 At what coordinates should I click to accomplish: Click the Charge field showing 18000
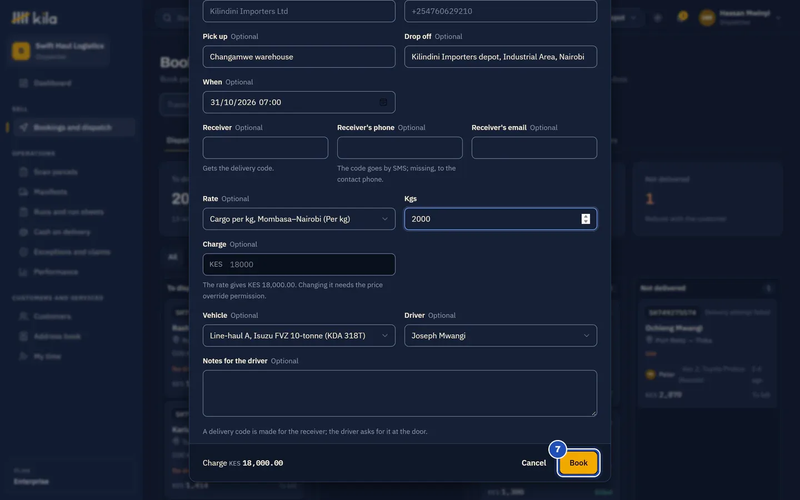point(299,264)
